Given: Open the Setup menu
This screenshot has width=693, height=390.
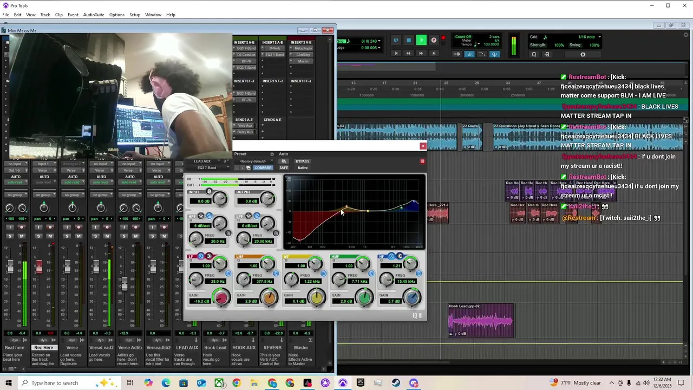Looking at the screenshot, I should pos(135,15).
